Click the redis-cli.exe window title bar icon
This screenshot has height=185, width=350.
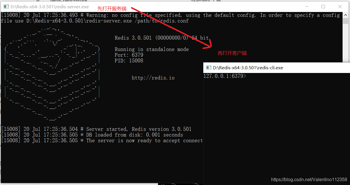(208, 68)
